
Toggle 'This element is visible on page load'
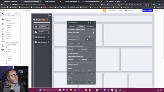pyautogui.click(x=93, y=30)
